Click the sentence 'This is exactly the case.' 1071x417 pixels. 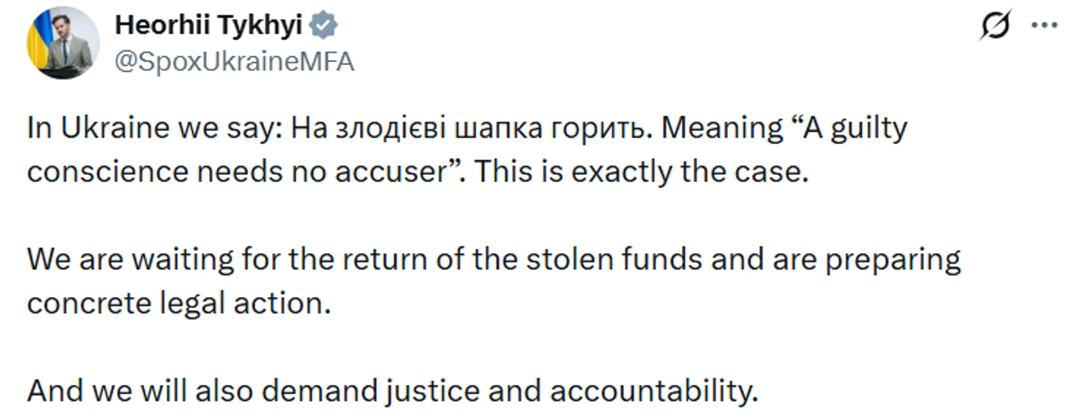click(641, 174)
